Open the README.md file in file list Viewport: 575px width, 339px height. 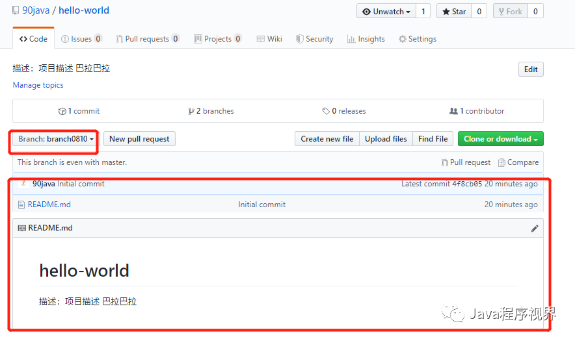click(x=49, y=205)
